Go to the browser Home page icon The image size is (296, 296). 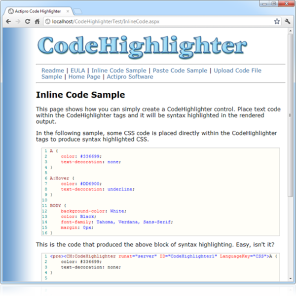37,22
